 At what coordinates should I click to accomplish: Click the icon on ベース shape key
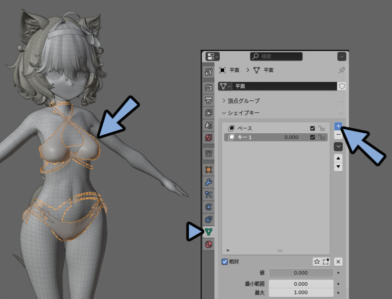tap(231, 128)
